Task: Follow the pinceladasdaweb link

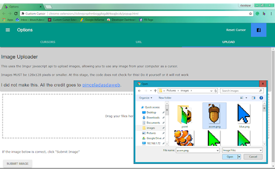Action: [x=101, y=85]
